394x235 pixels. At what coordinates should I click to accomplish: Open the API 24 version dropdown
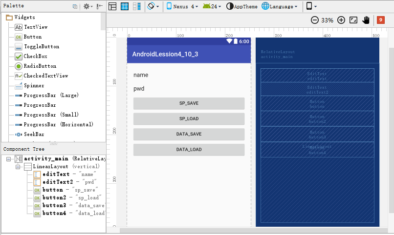(x=212, y=6)
